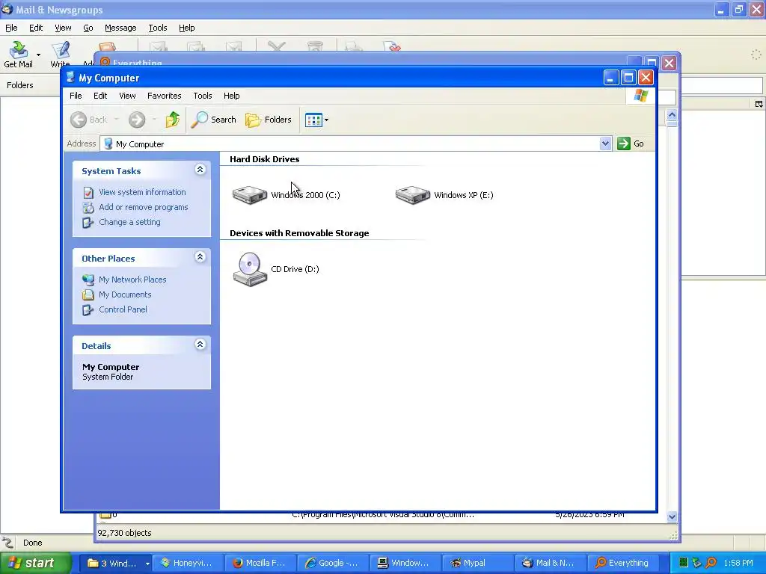
Task: Switch to Mail & Newsgroups taskbar button
Action: [549, 563]
